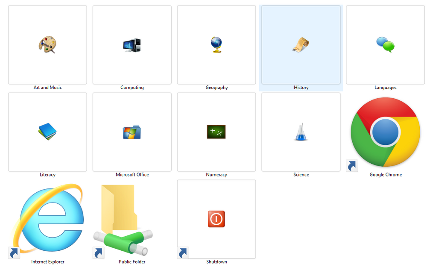Launch the Internet Explorer logo icon
Image resolution: width=427 pixels, height=279 pixels.
(x=47, y=218)
